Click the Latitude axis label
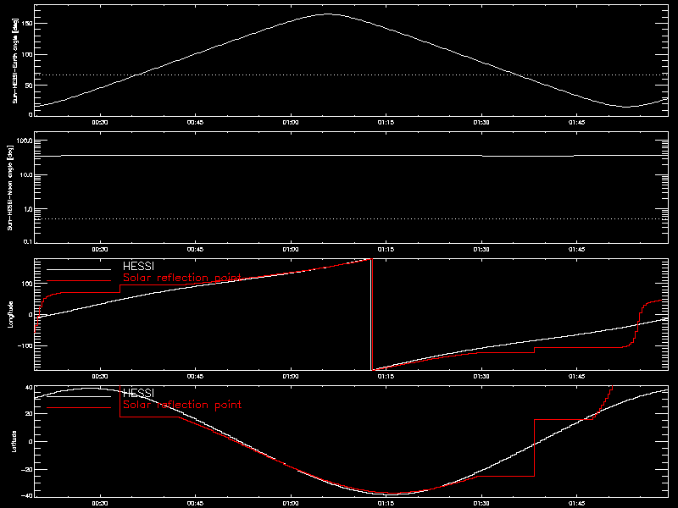The image size is (678, 508). pos(14,441)
